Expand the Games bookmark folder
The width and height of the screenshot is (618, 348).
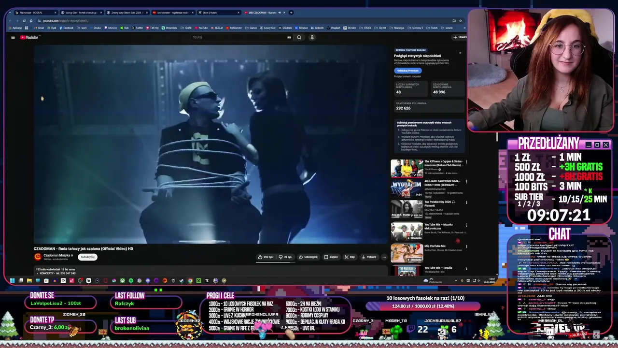pyautogui.click(x=251, y=28)
